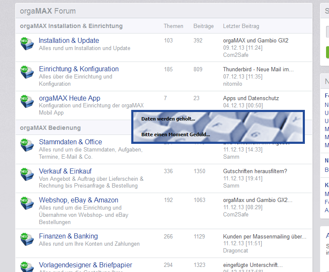
Task: Open latest post Gutschriften herausfiltern?
Action: coord(255,171)
